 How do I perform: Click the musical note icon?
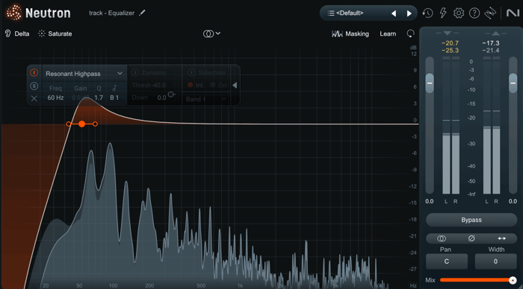(x=114, y=88)
